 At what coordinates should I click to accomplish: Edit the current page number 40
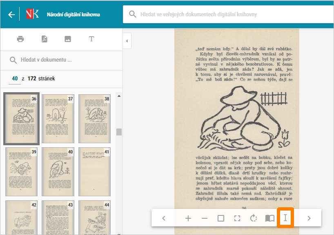click(15, 79)
